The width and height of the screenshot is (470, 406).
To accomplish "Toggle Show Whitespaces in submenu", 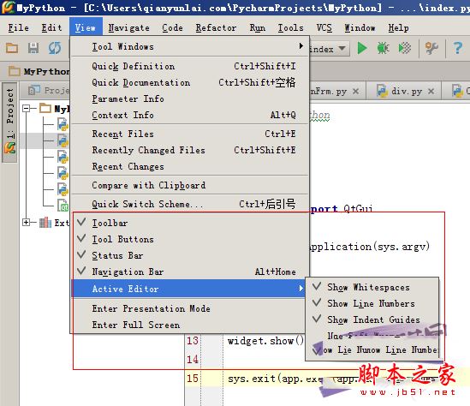I will pos(372,287).
